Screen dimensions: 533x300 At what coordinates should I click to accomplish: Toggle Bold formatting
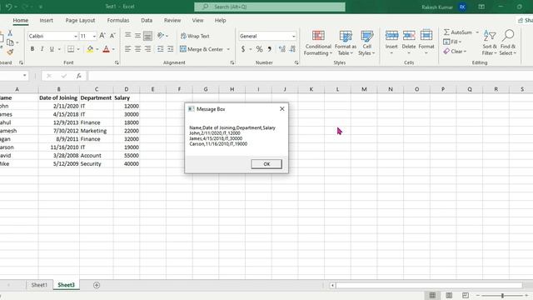click(32, 49)
